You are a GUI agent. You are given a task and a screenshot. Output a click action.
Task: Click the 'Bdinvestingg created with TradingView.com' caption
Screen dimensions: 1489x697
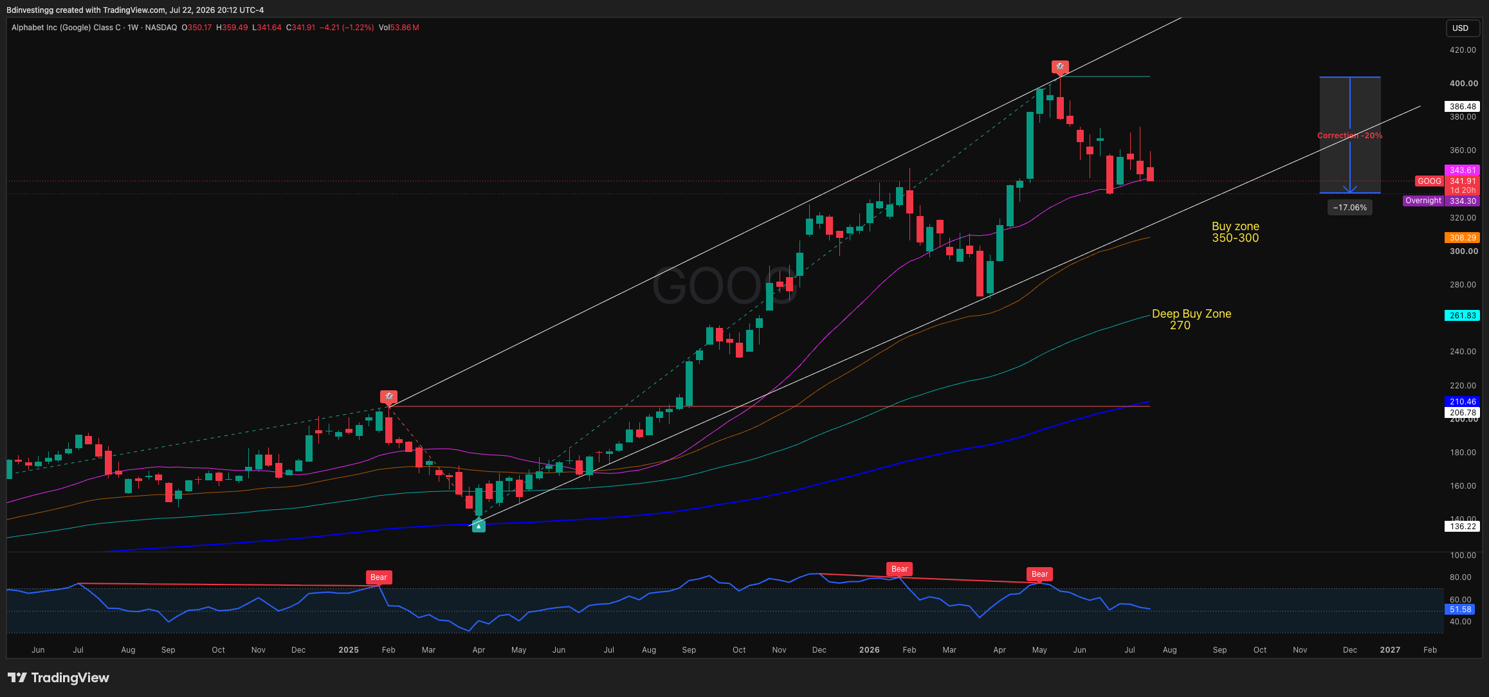coord(135,10)
